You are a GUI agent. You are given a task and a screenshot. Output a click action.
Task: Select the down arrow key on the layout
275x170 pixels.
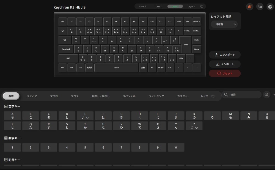[188, 68]
